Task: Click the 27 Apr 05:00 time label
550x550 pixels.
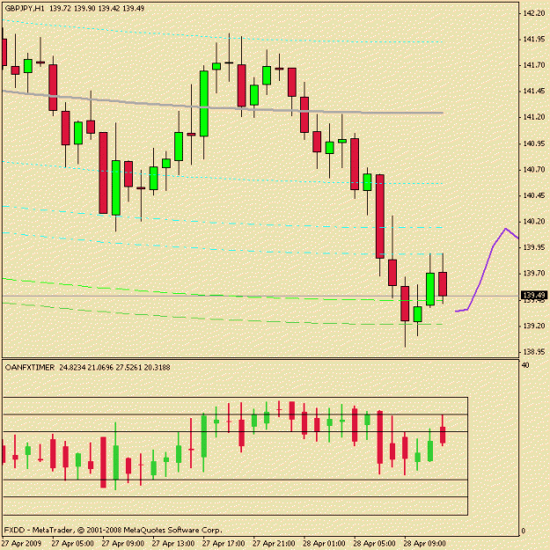Action: [73, 544]
